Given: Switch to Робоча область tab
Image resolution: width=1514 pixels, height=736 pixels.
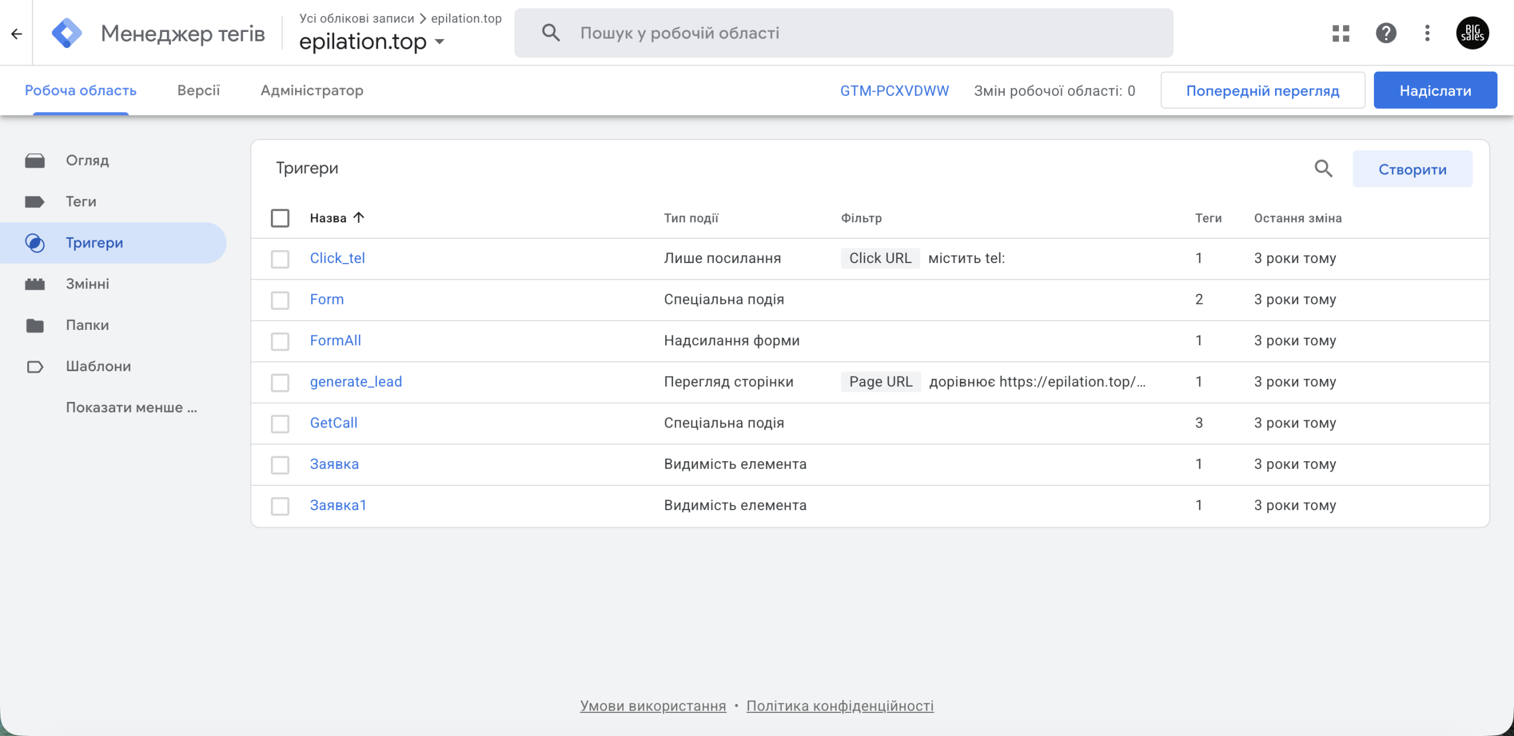Looking at the screenshot, I should click(80, 90).
